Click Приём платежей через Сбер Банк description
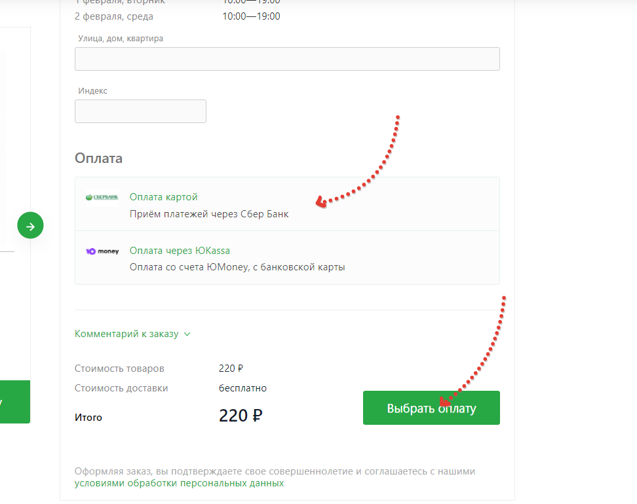 [209, 214]
